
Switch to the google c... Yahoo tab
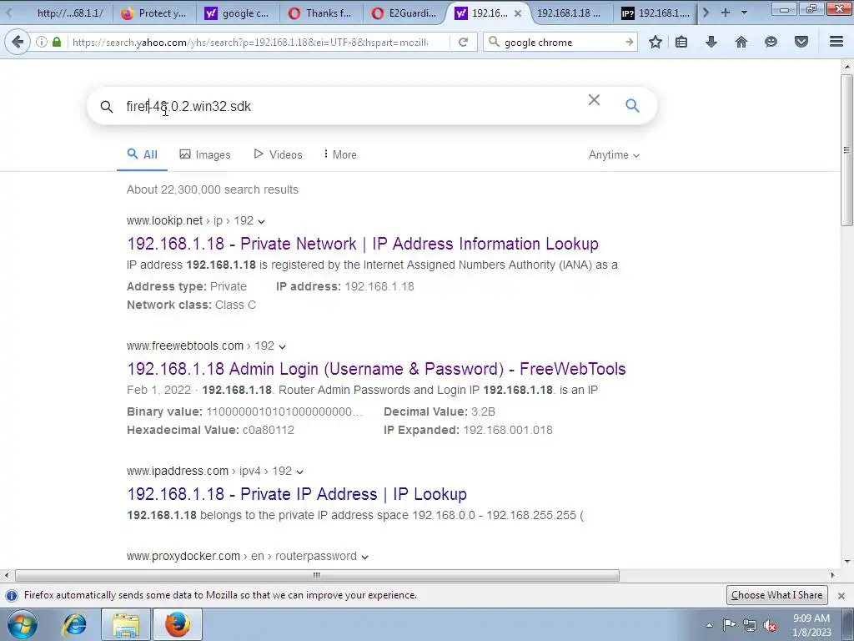[238, 13]
